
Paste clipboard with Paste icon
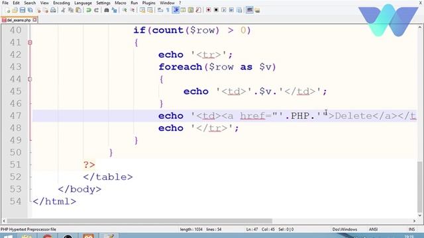(x=78, y=11)
